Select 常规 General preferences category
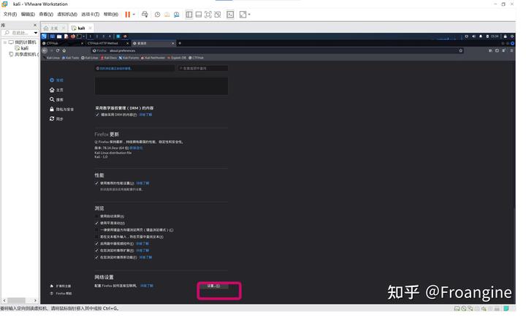 56,80
